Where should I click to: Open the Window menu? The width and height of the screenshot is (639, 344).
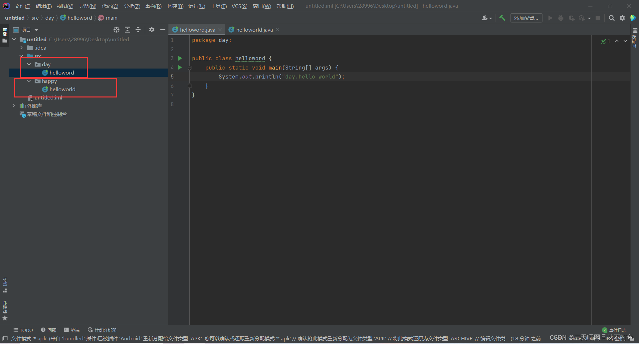pyautogui.click(x=262, y=6)
